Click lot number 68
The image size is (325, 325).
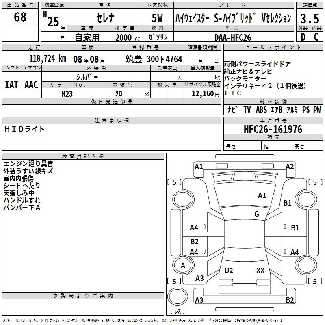click(20, 17)
